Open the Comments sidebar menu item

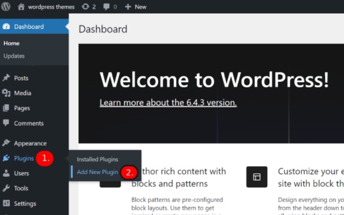coord(28,123)
